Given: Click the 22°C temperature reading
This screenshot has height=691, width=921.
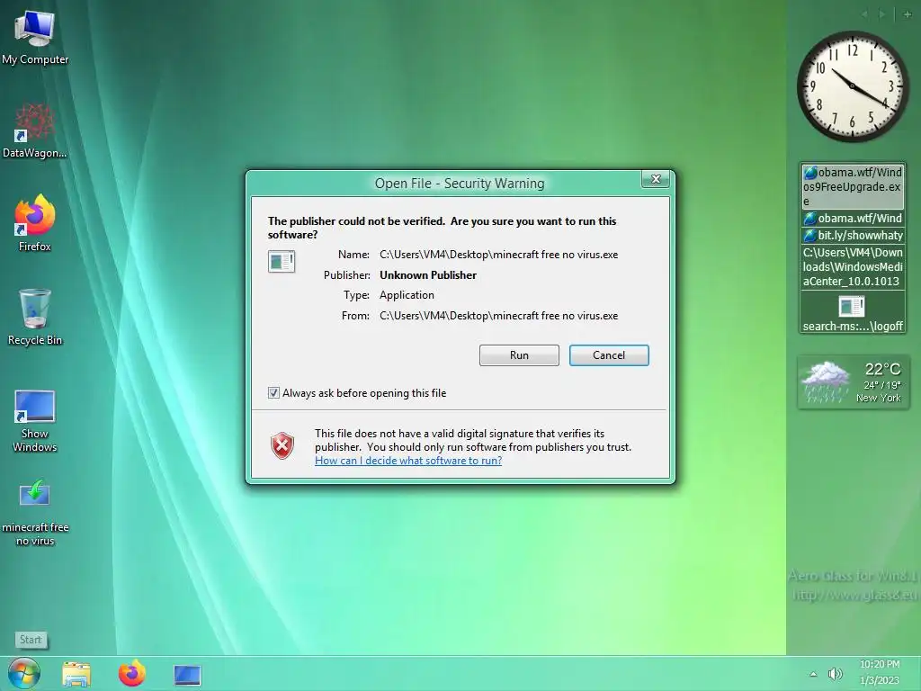Looking at the screenshot, I should (x=882, y=369).
